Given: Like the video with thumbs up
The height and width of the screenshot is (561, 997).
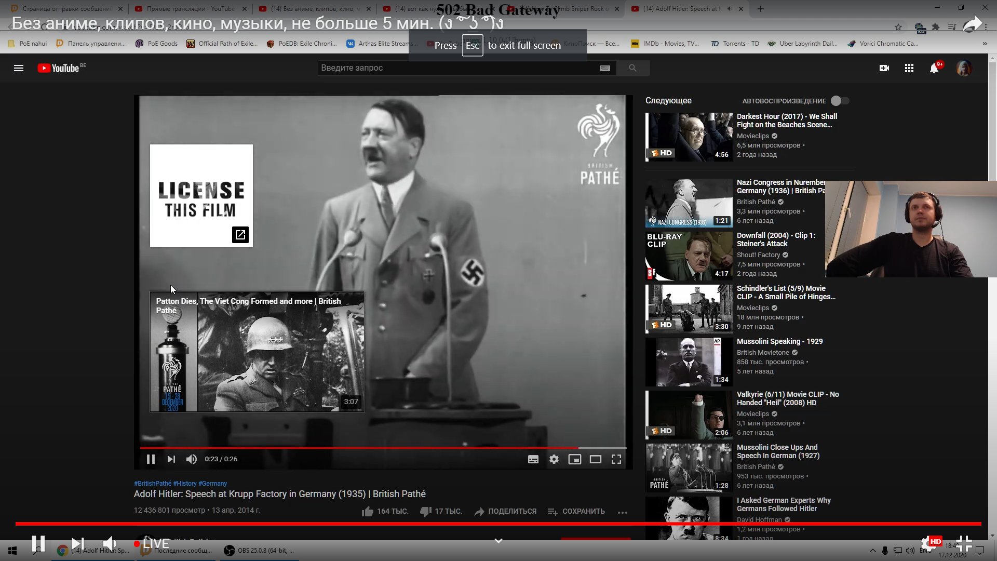Looking at the screenshot, I should pos(367,511).
